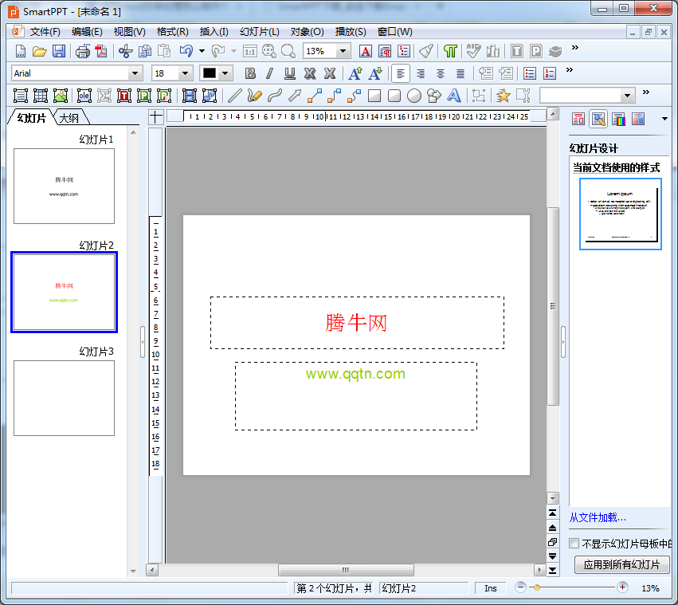Screen dimensions: 678x605
Task: Open the font size dropdown showing 18
Action: click(x=186, y=73)
